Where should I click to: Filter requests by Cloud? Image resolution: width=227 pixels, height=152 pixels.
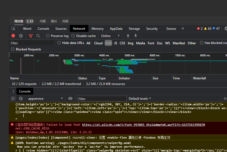point(98,43)
